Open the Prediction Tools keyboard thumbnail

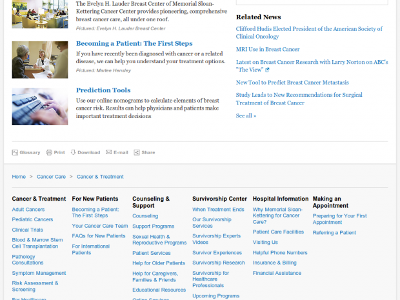point(40,106)
